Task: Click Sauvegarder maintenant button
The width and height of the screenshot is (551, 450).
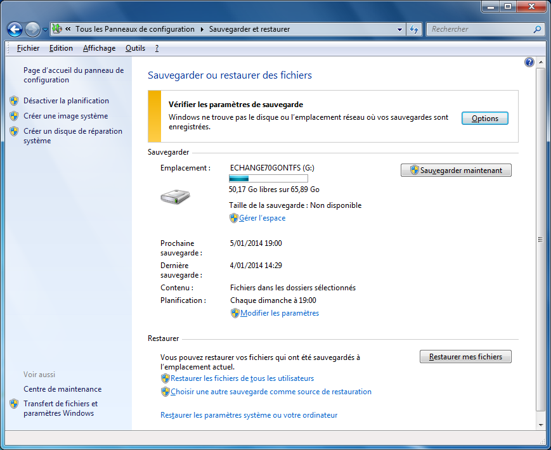Action: click(x=456, y=170)
